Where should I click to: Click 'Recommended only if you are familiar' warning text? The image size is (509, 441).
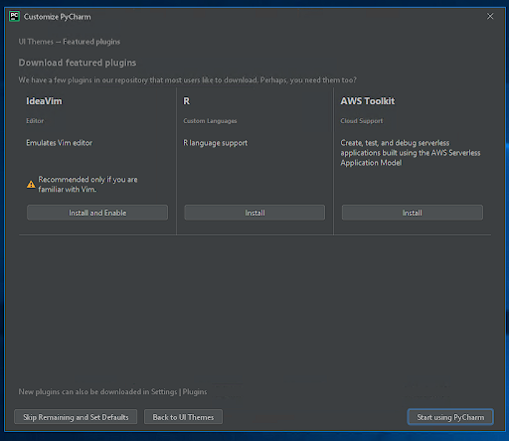coord(87,184)
